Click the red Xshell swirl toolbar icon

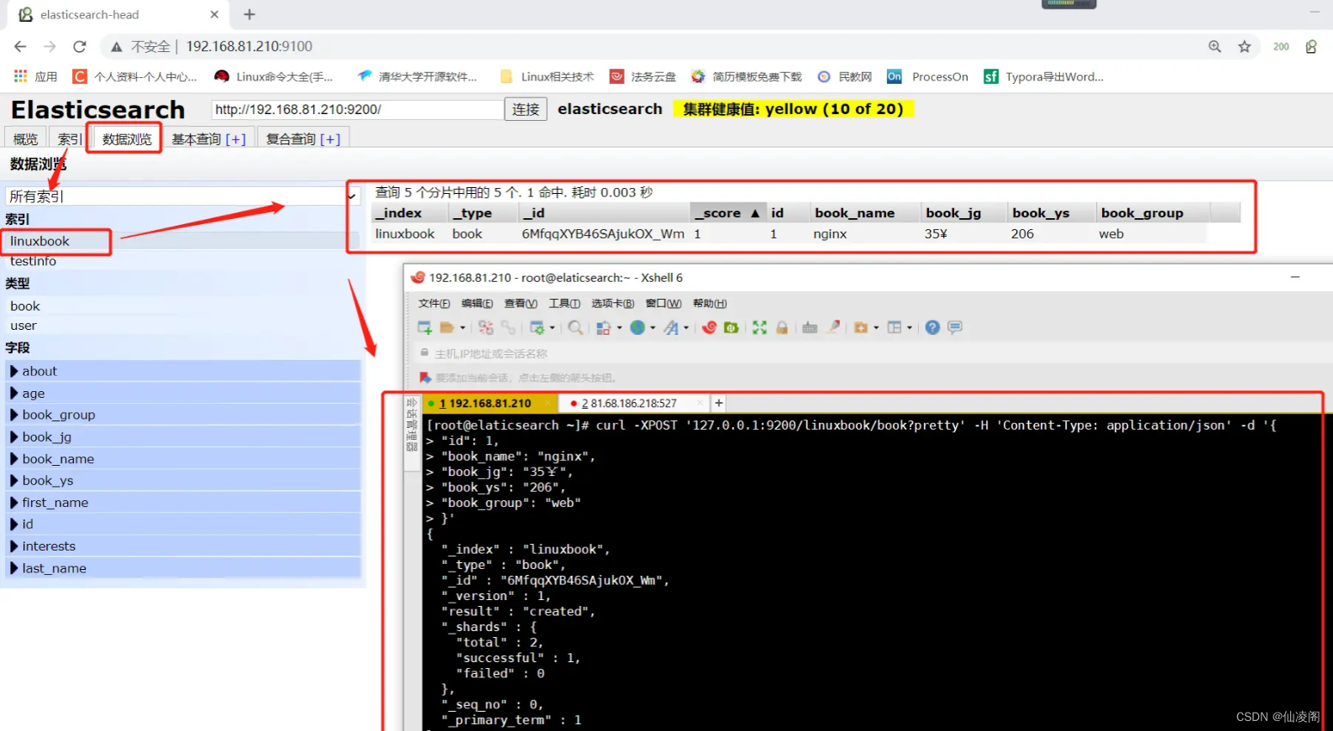point(710,327)
